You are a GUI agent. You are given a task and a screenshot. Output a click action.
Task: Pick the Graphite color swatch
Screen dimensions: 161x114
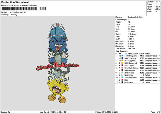122,70
